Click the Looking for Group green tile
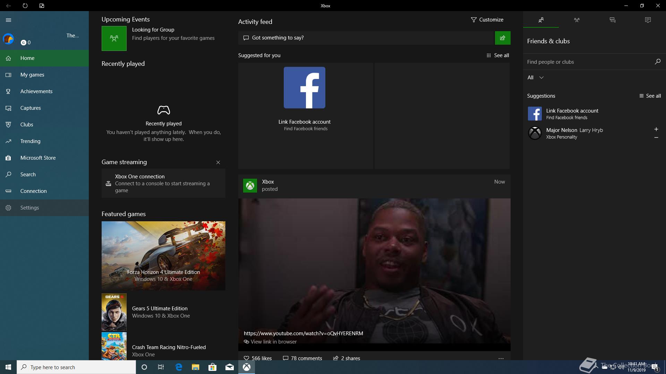The width and height of the screenshot is (666, 374). coord(114,38)
